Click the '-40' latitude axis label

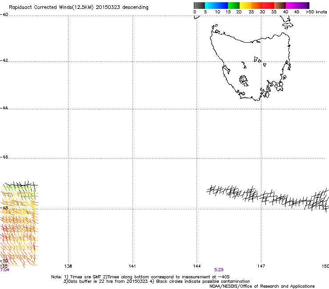tap(4, 15)
